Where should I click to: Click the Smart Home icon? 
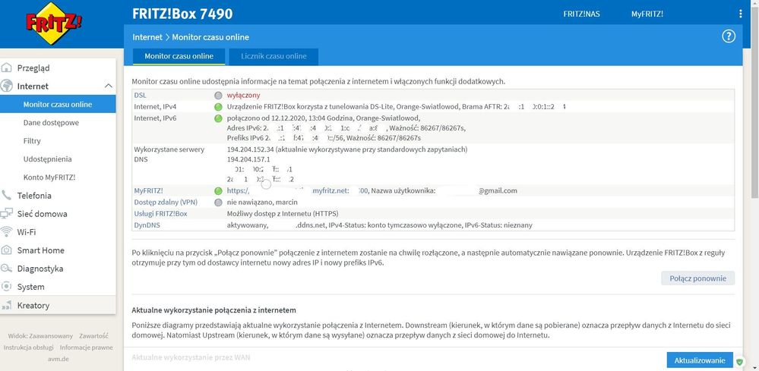7,250
